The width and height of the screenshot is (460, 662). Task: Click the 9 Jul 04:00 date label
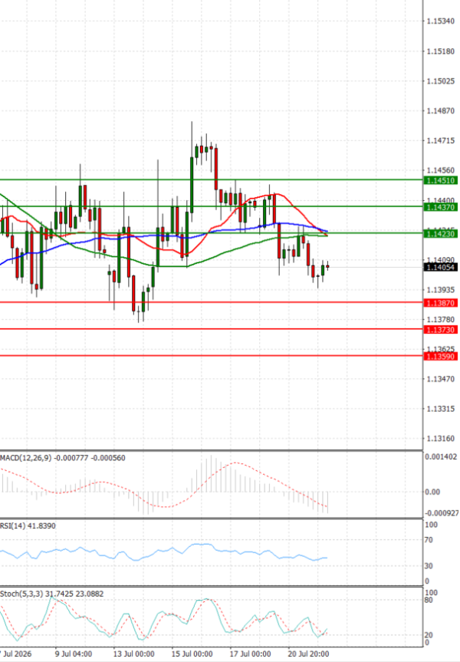pos(74,654)
